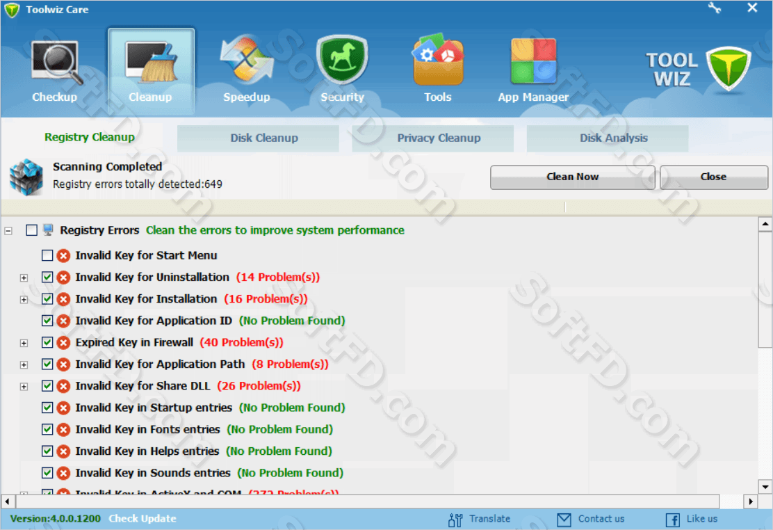Uncheck Invalid Key for Application Path checkbox

click(47, 364)
